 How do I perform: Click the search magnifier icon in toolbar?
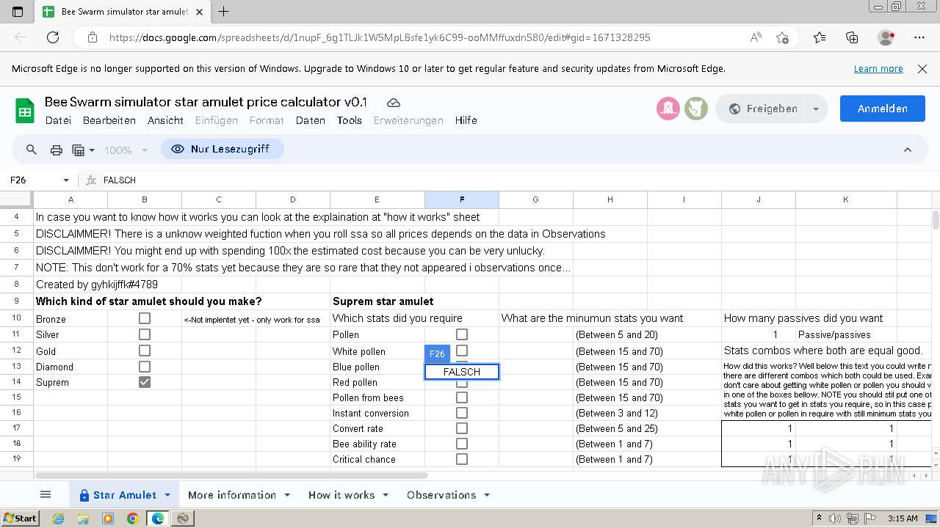point(32,150)
